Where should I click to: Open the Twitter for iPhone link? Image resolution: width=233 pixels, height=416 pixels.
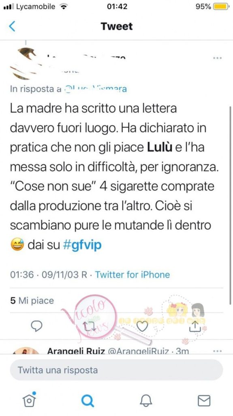(133, 275)
